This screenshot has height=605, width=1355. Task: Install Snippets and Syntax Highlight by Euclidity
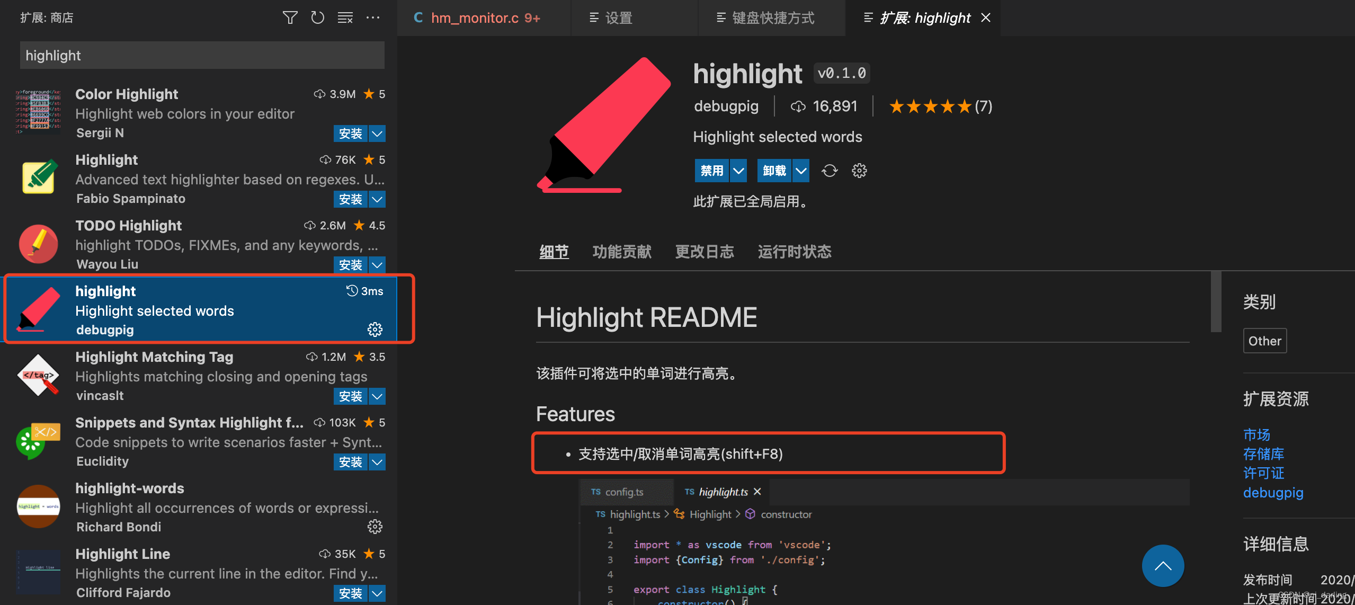click(x=351, y=462)
